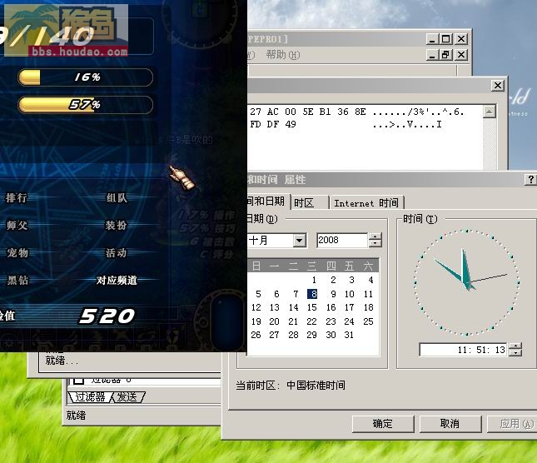Screen dimensions: 537x463
Task: Select day 26 in the calendar
Action: [256, 335]
